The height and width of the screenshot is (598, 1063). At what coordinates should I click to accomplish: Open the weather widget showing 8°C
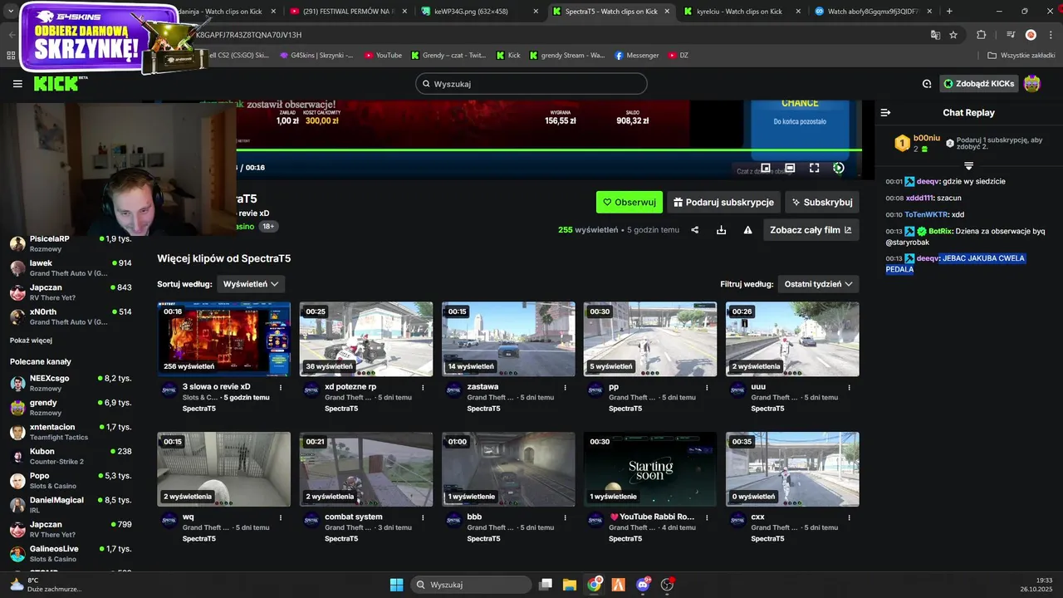[x=46, y=585]
